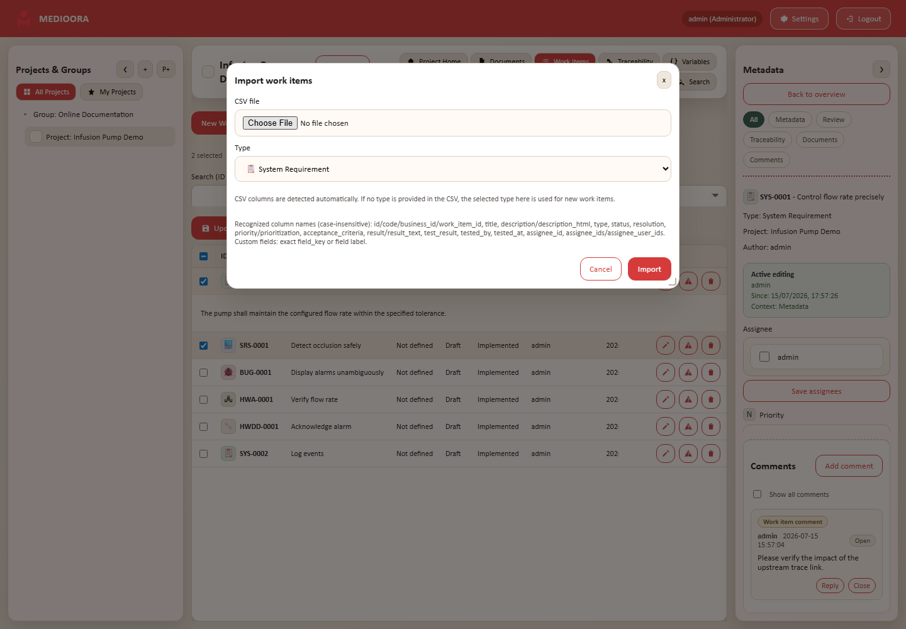Cancel the Import work items dialog

point(601,269)
